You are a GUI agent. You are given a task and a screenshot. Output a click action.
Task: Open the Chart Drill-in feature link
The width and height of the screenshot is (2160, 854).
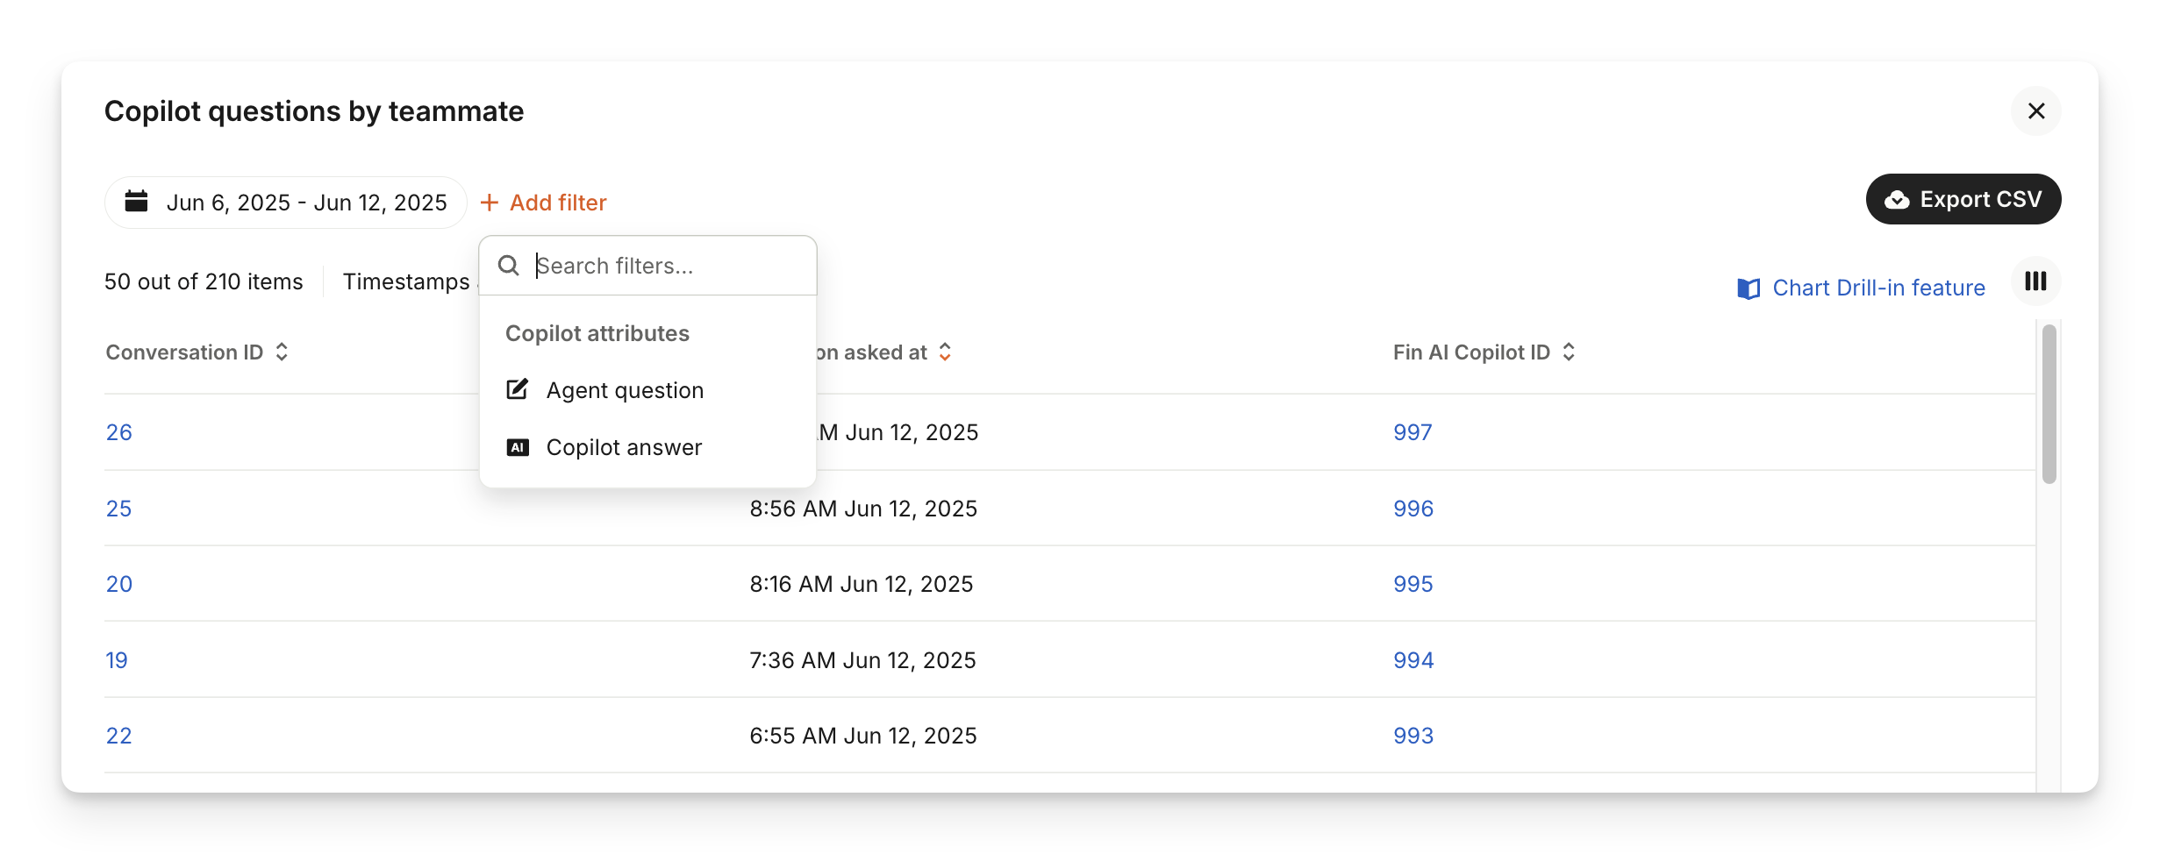(x=1878, y=288)
